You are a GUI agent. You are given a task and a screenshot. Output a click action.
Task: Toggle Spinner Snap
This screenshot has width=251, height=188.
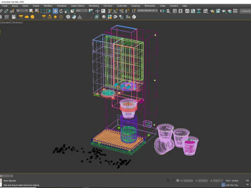point(127,11)
